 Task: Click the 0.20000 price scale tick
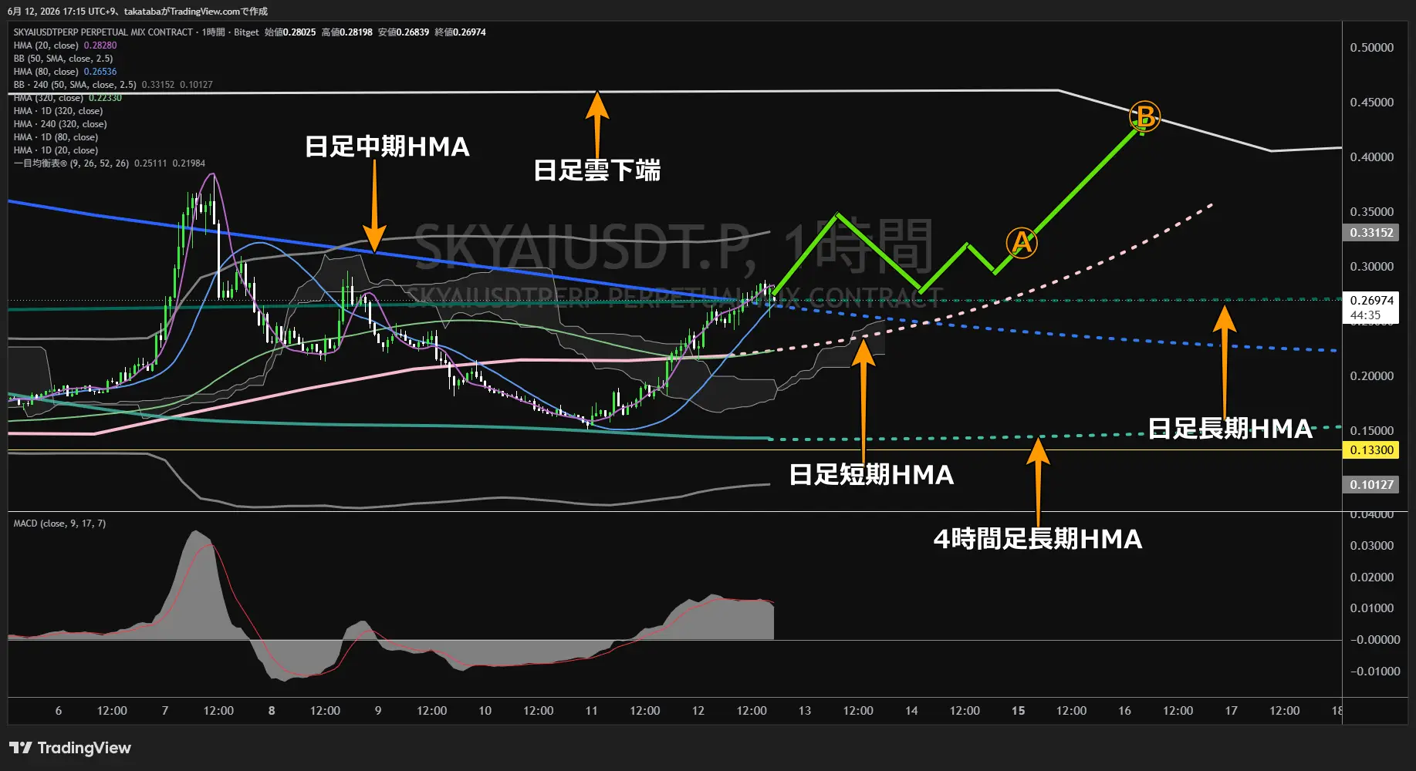click(1371, 376)
